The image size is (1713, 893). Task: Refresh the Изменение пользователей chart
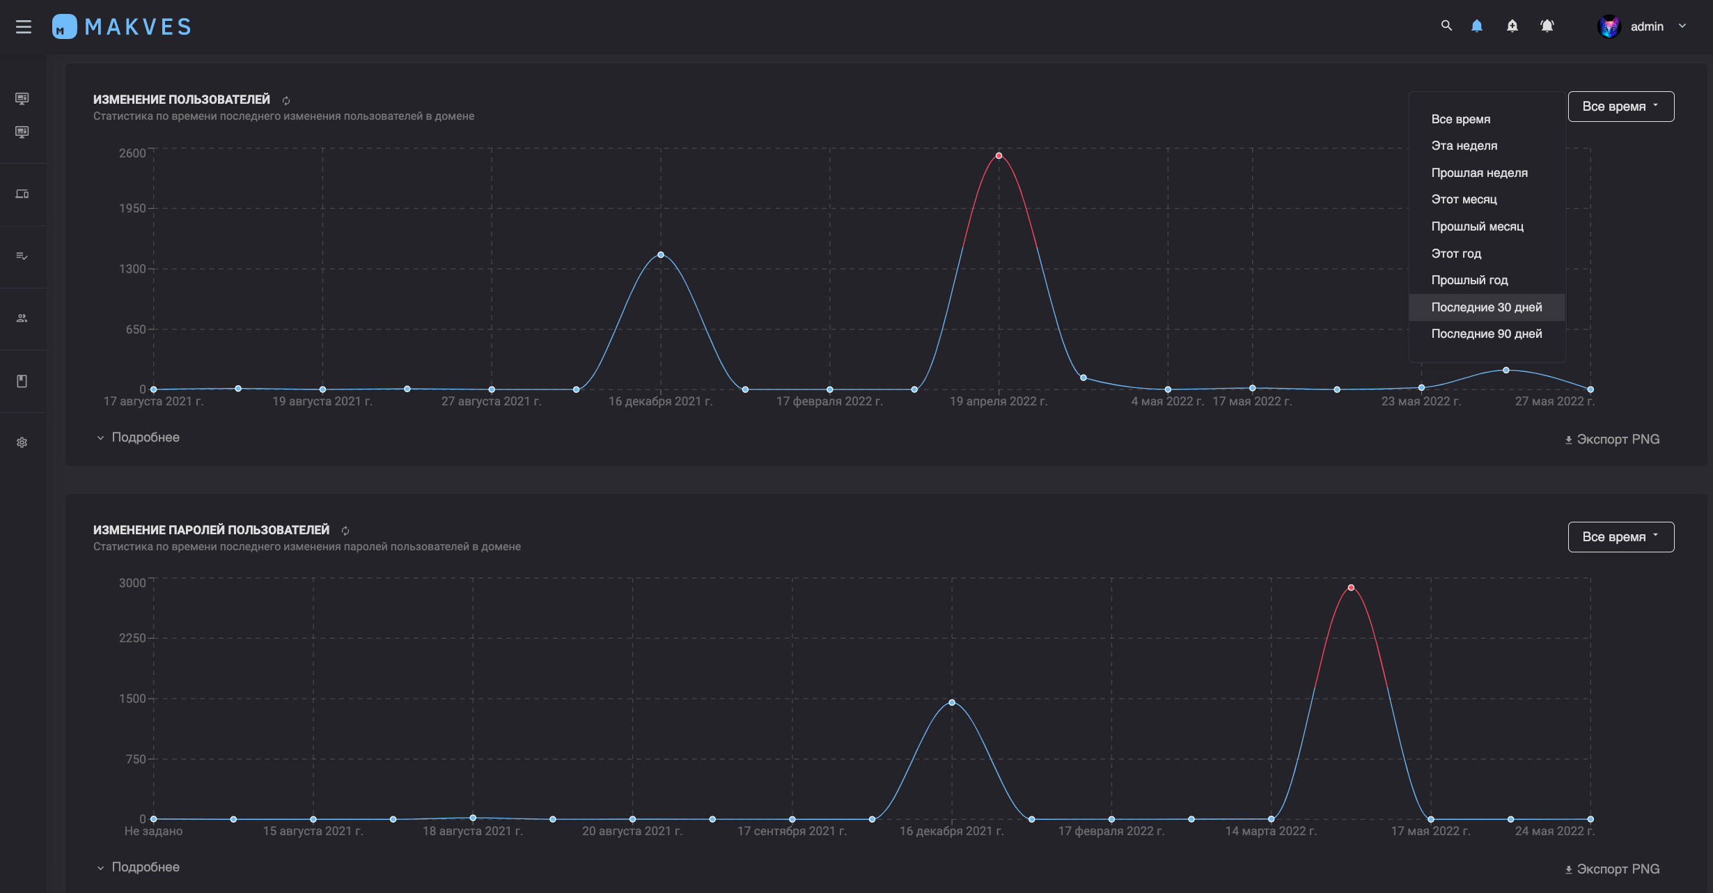286,100
